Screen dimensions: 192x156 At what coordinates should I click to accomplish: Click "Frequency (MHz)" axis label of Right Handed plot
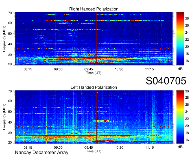tap(4, 39)
